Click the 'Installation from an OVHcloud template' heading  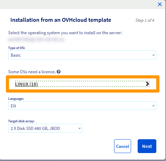tap(61, 20)
